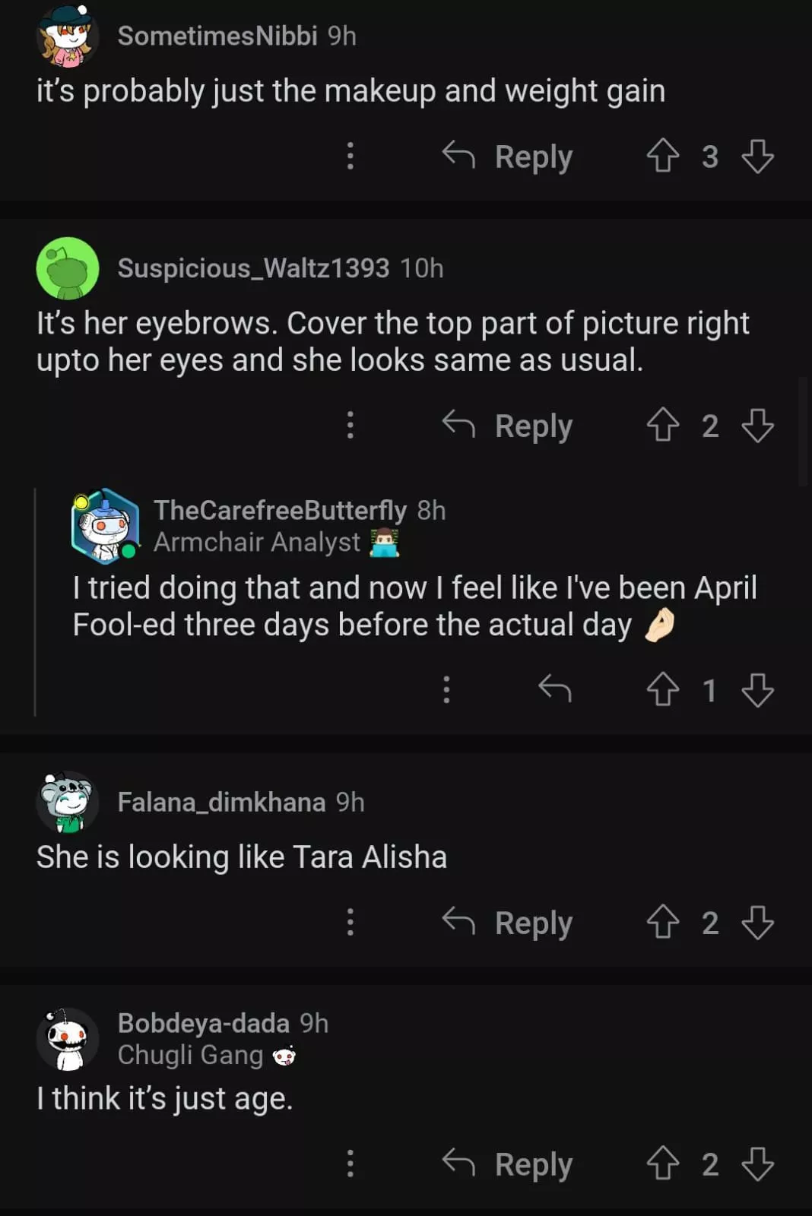Reply to SometimesNibbi's comment
Image resolution: width=812 pixels, height=1216 pixels.
tap(508, 157)
